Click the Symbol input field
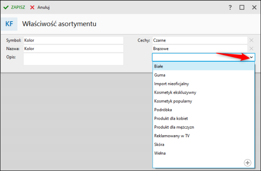The height and width of the screenshot is (171, 261). tap(73, 40)
